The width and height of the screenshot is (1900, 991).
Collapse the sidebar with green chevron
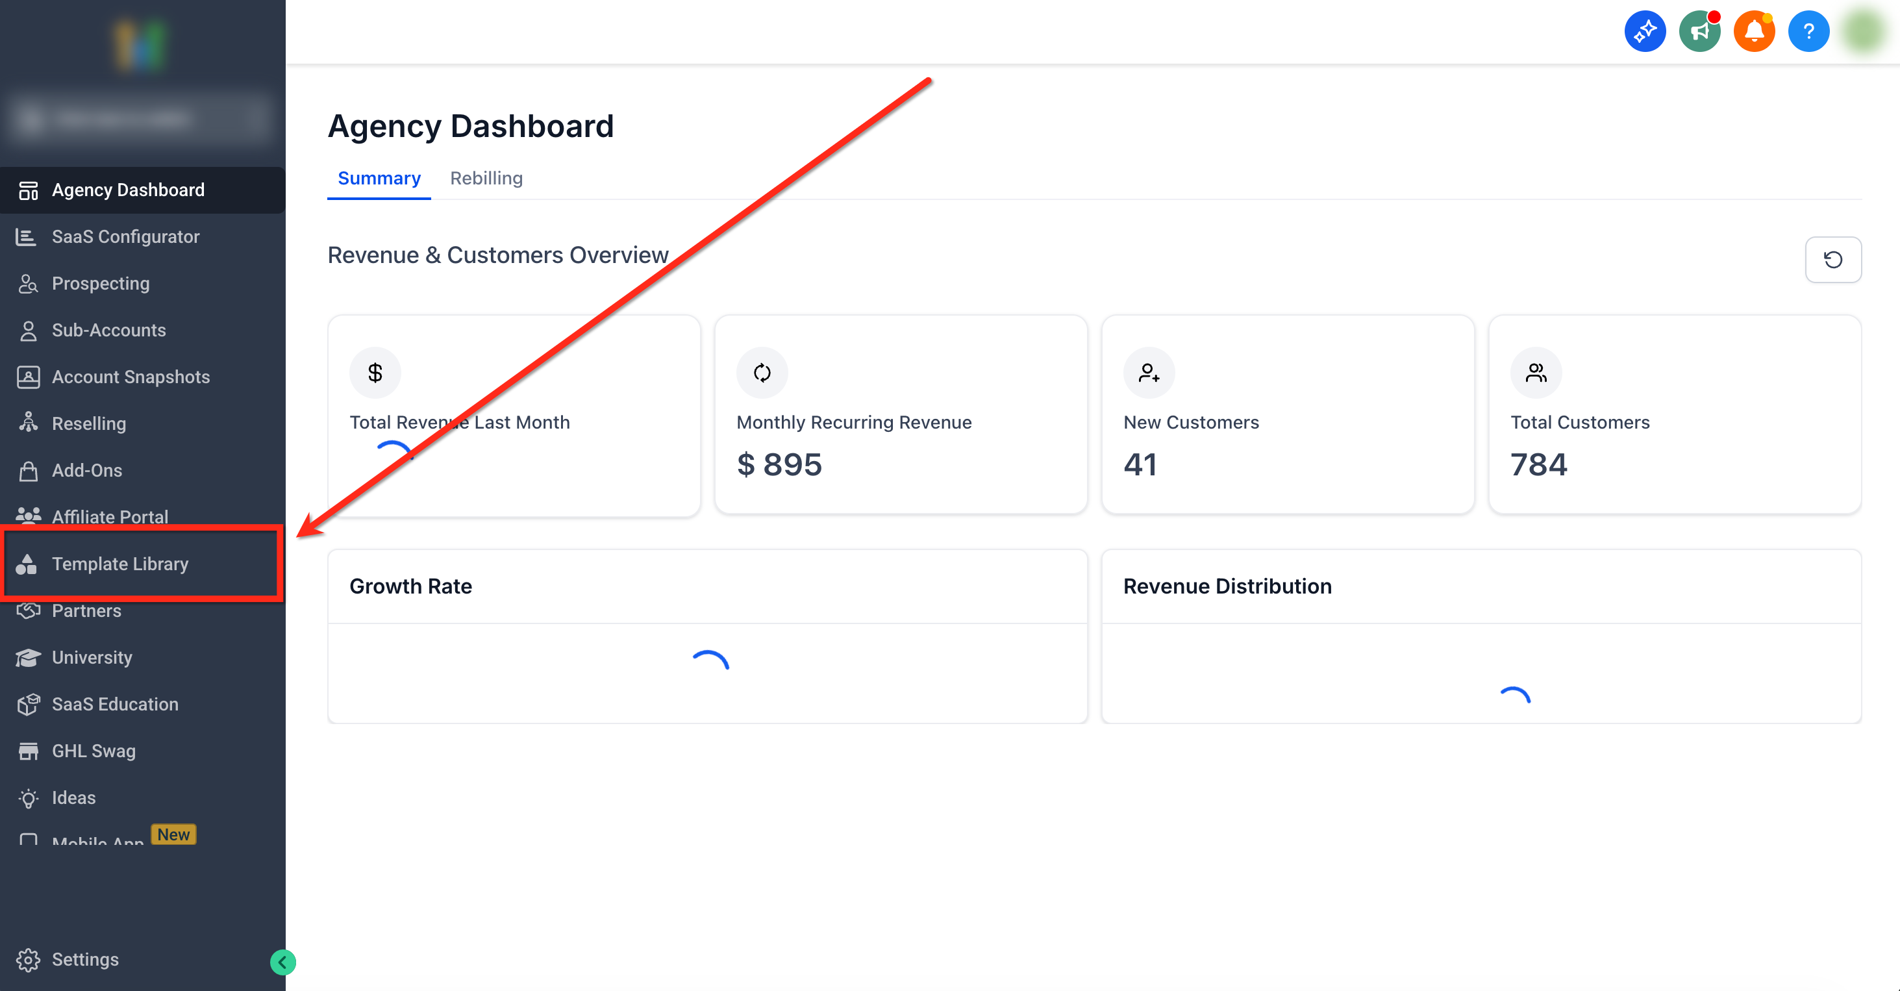tap(282, 962)
